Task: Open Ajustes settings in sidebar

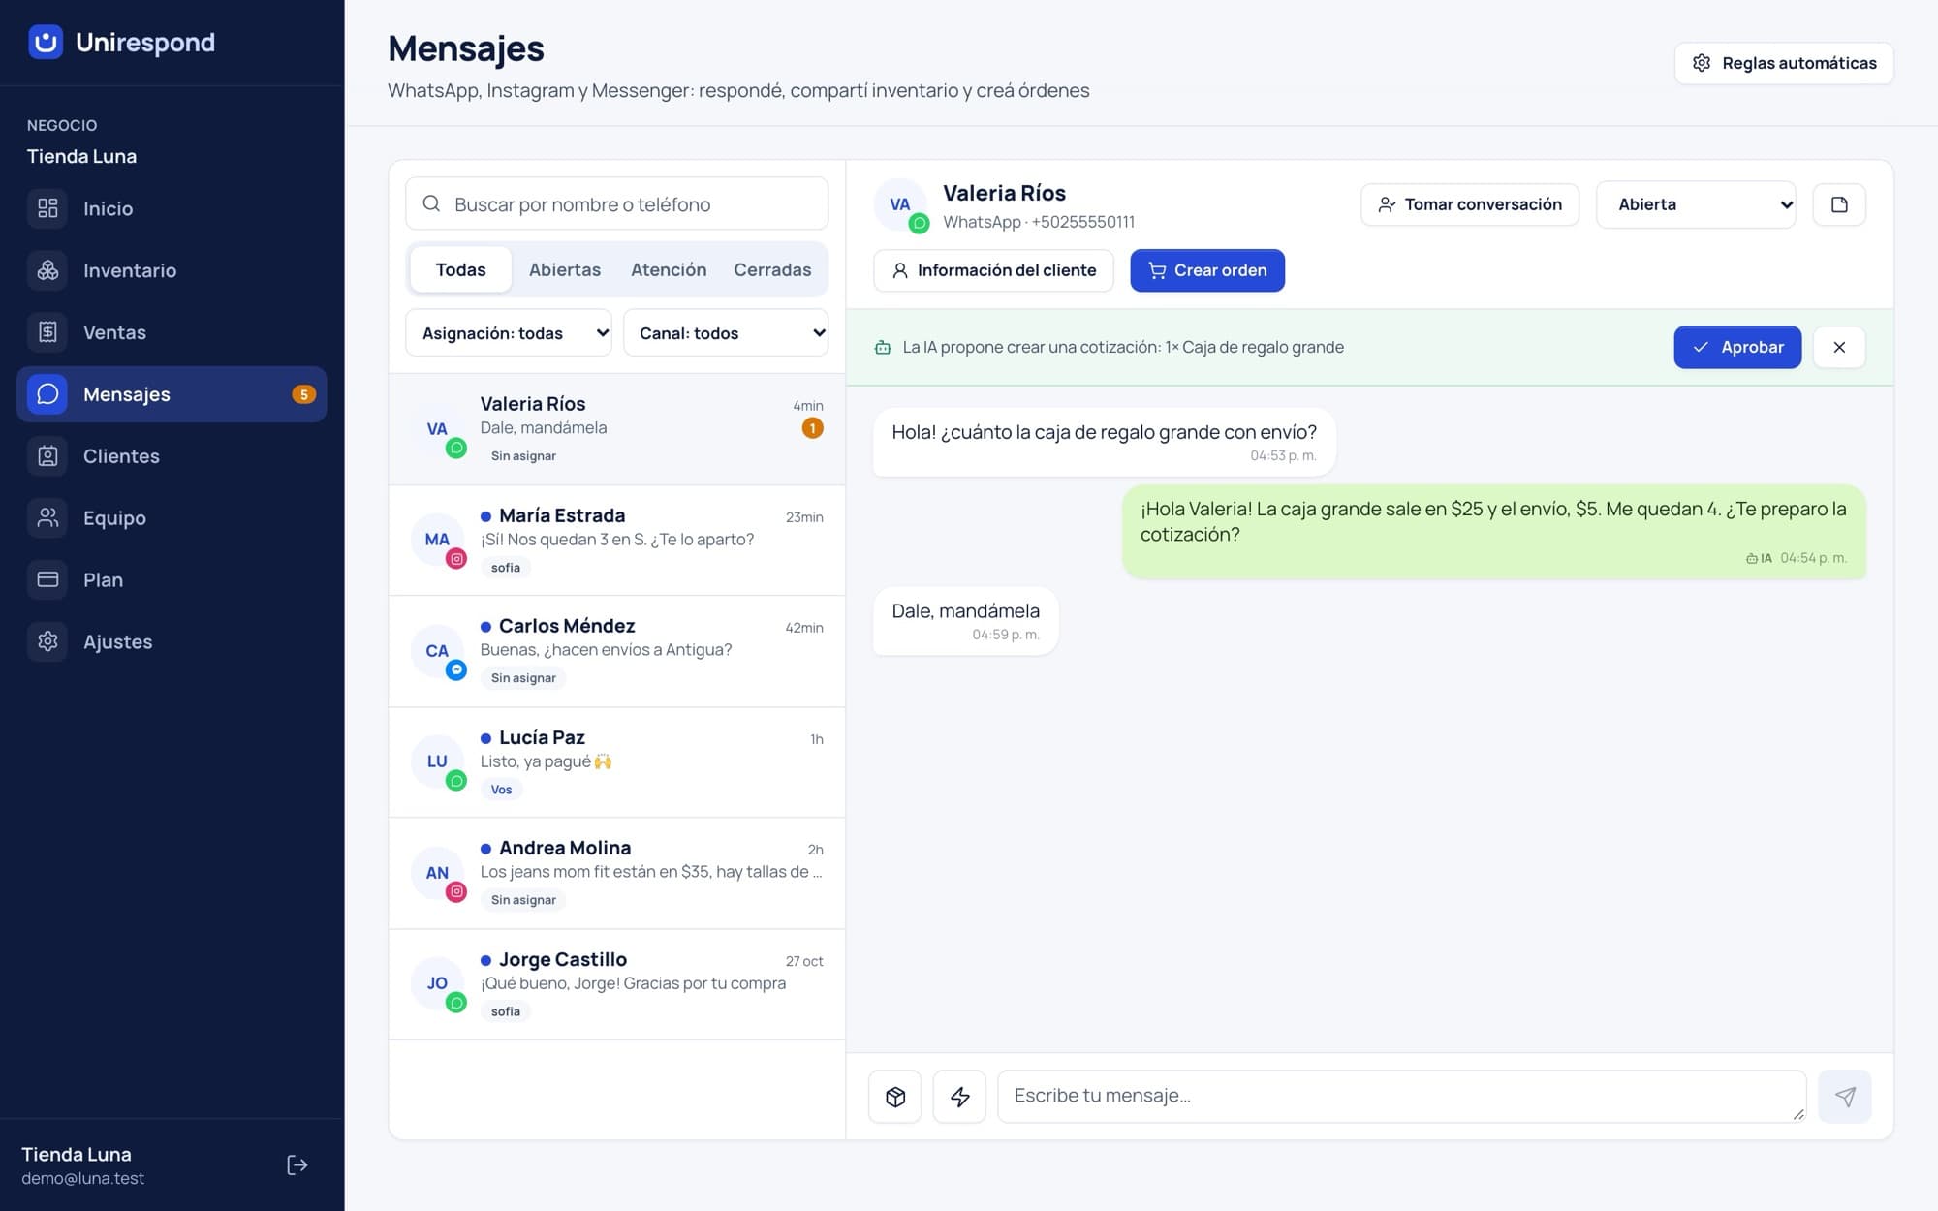Action: click(172, 641)
